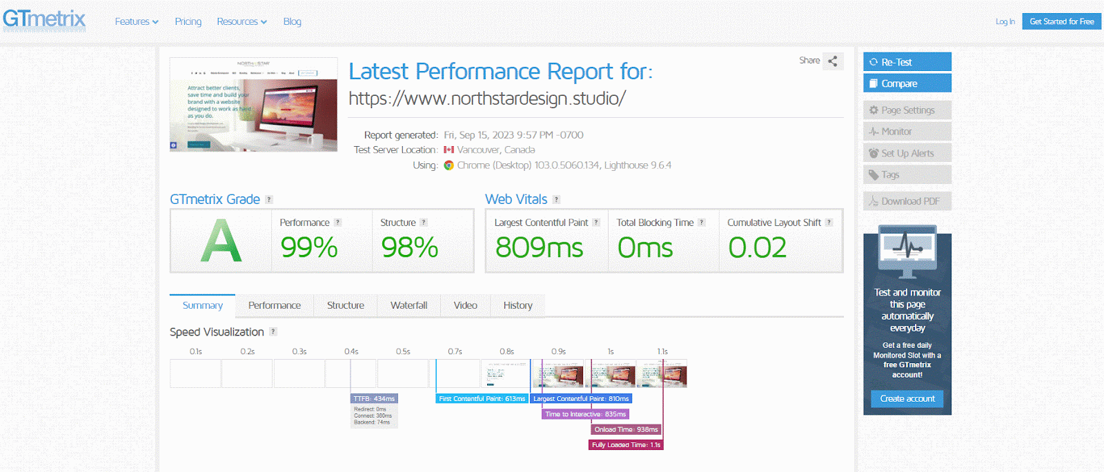Viewport: 1104px width, 472px height.
Task: Click the 99% Performance score
Action: 309,247
